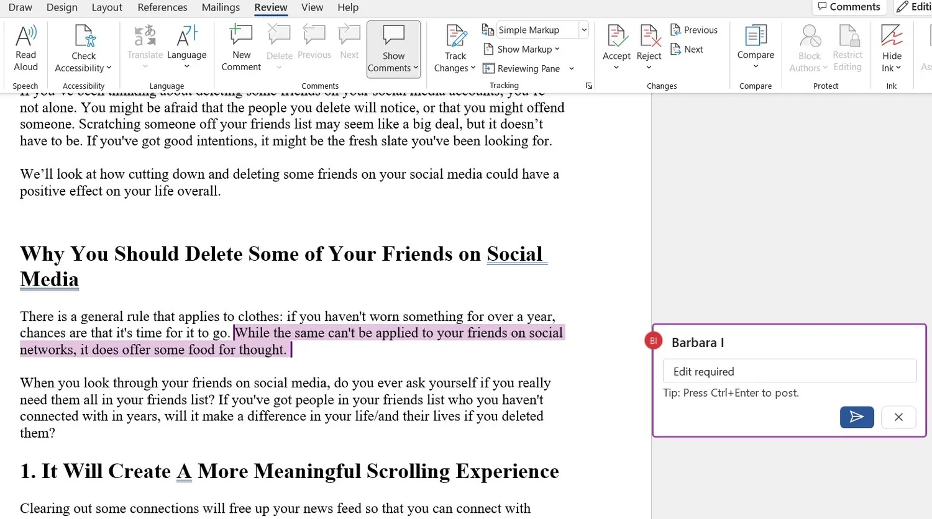Screen dimensions: 932x519
Task: Click the Reject change icon
Action: click(x=649, y=37)
